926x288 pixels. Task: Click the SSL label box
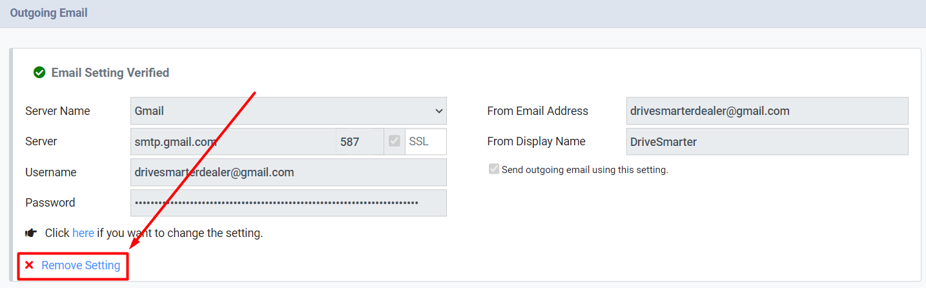coord(426,141)
